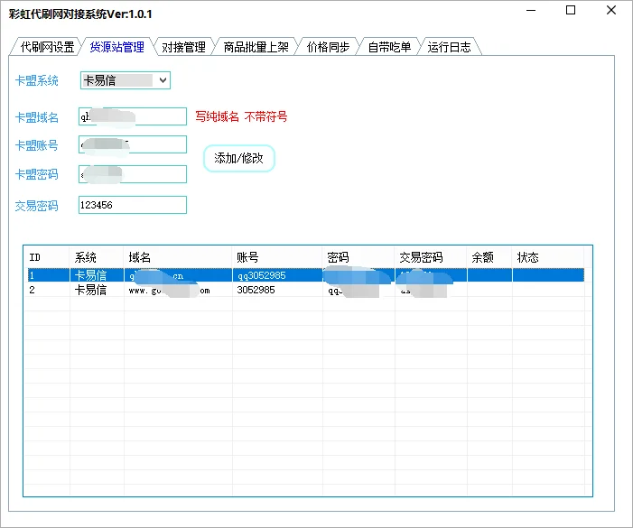This screenshot has height=528, width=633.
Task: Click the 域名 column header
Action: (178, 257)
